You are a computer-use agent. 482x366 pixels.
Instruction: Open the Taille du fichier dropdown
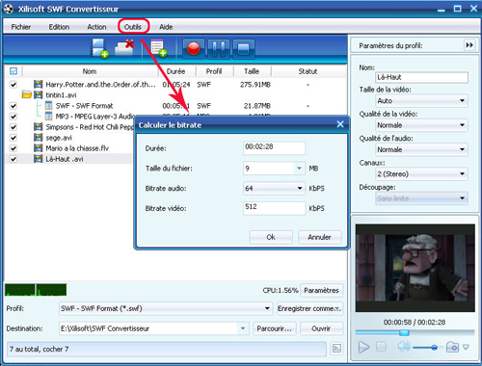click(x=299, y=169)
